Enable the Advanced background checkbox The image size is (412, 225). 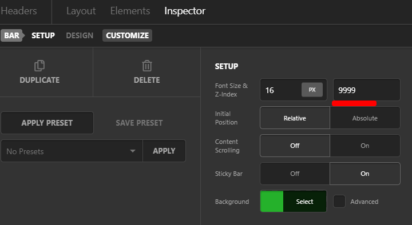(x=339, y=202)
